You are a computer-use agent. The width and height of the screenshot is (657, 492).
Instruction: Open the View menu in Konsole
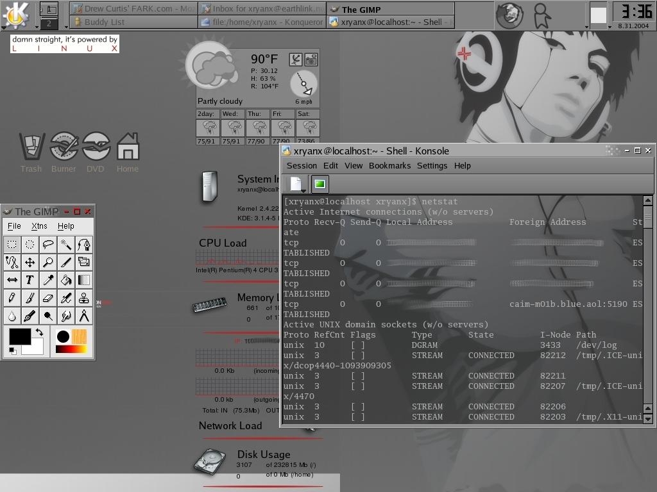tap(354, 166)
